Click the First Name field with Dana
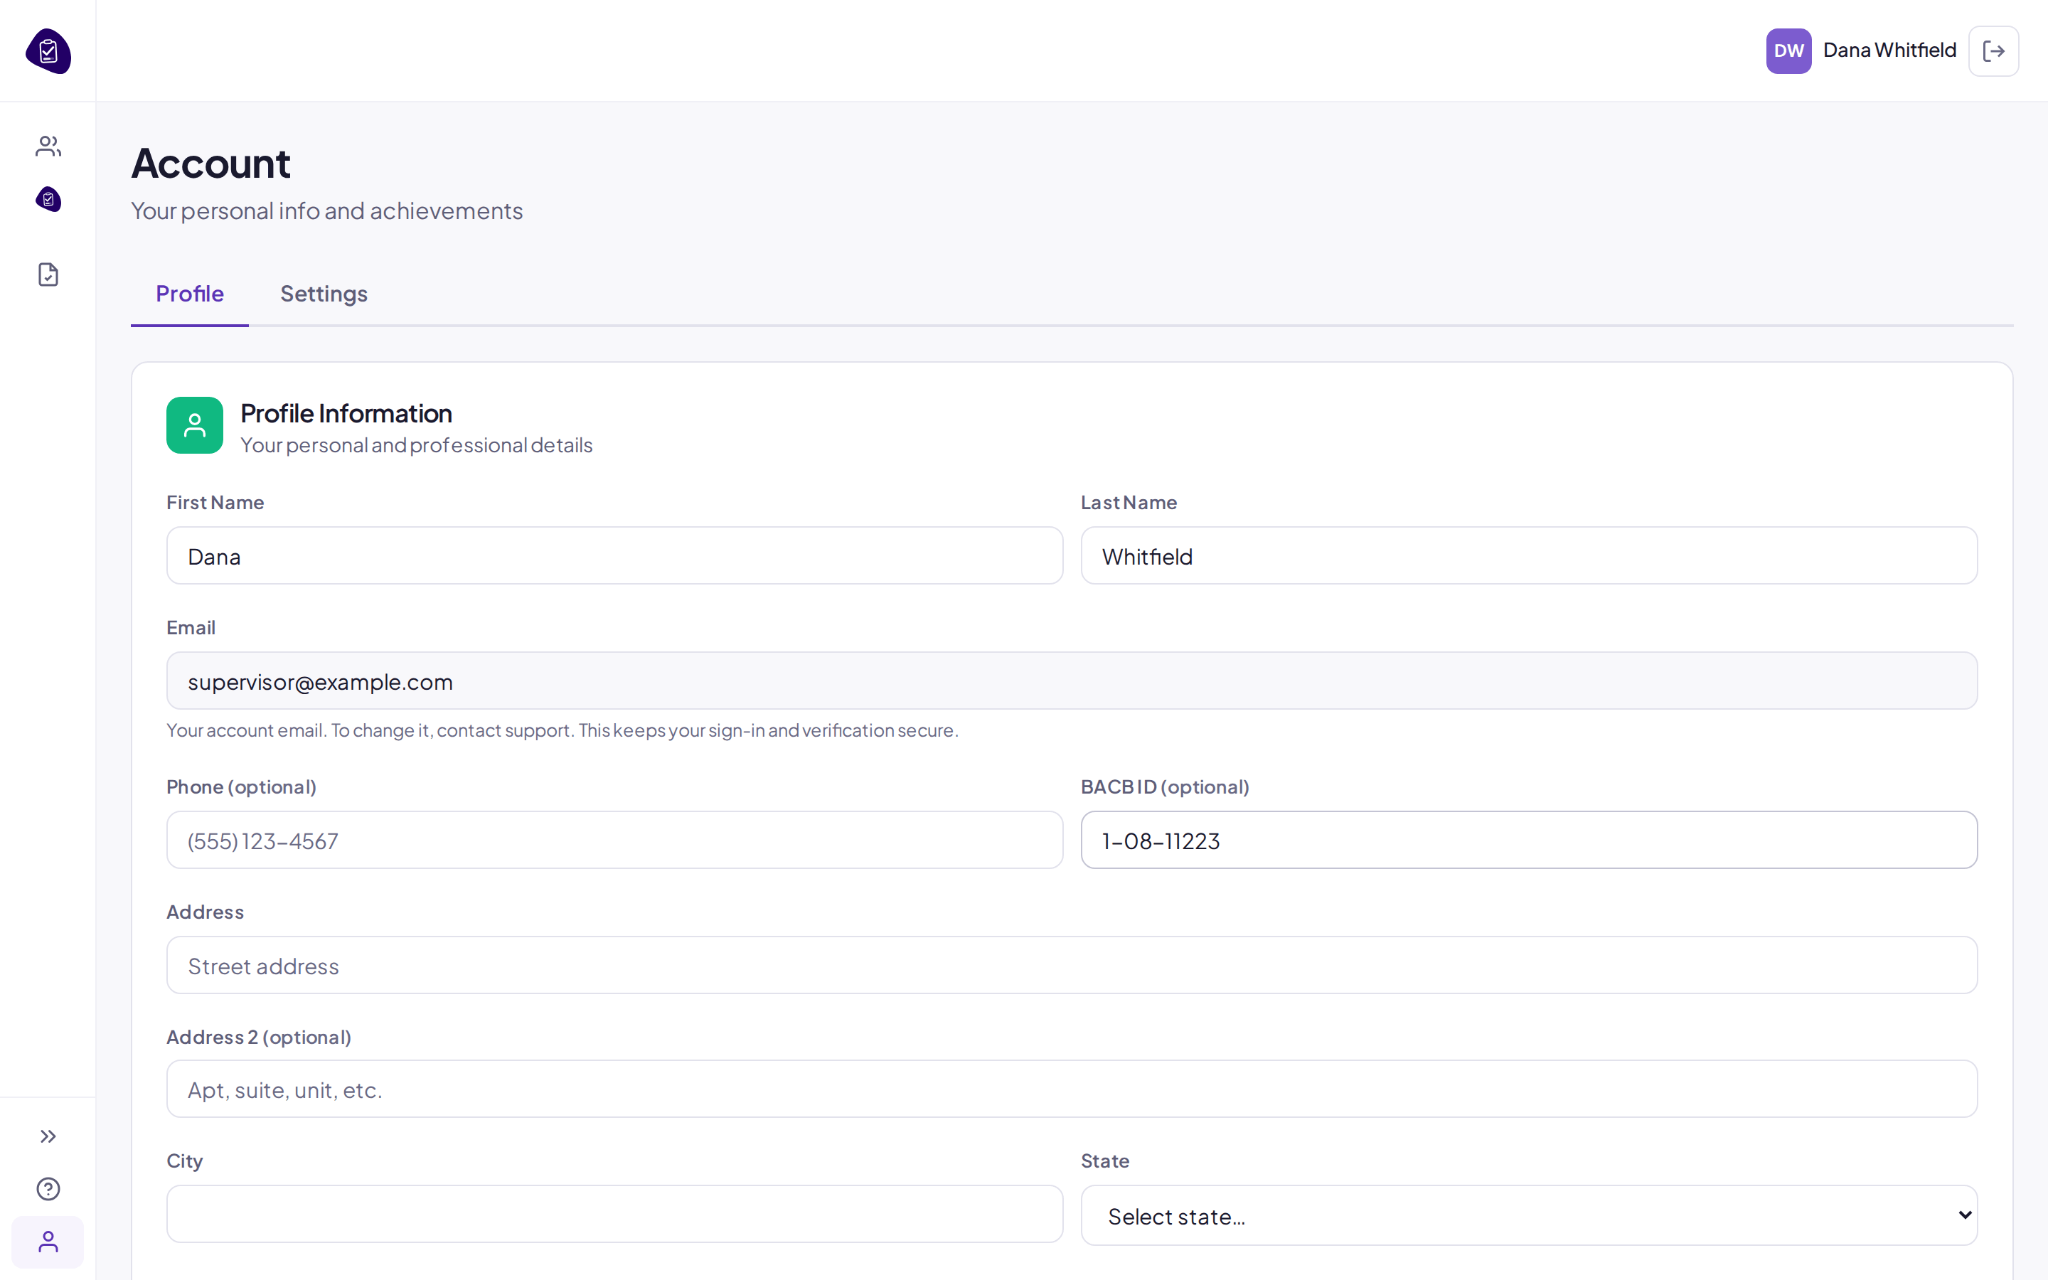 (614, 555)
